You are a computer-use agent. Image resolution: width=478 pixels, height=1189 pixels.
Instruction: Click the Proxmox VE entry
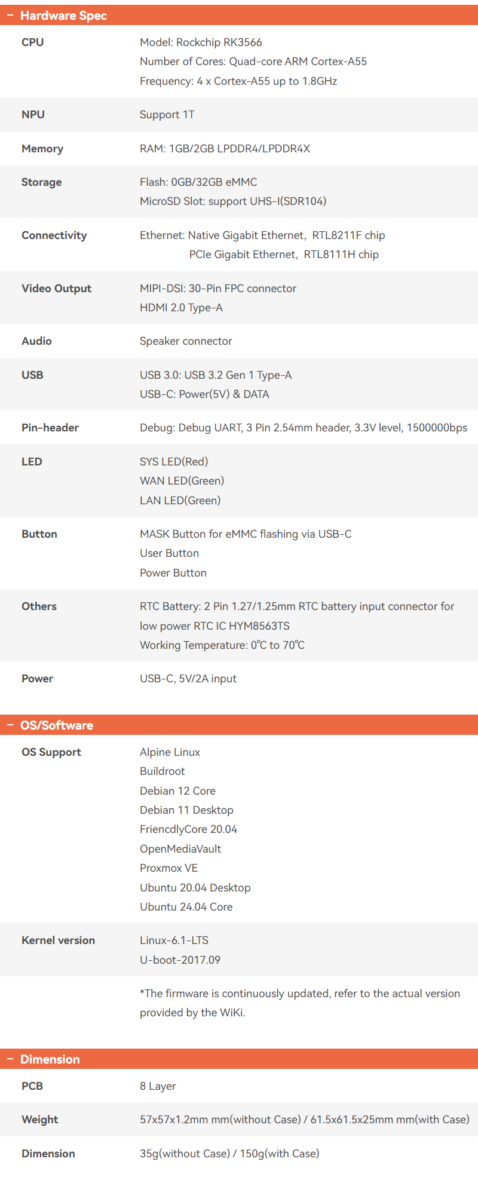click(168, 868)
